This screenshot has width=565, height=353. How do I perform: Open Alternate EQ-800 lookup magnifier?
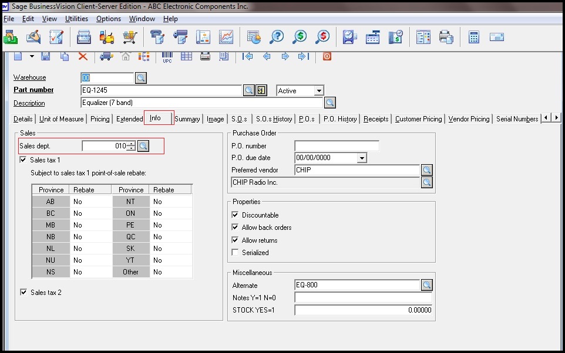click(x=427, y=285)
